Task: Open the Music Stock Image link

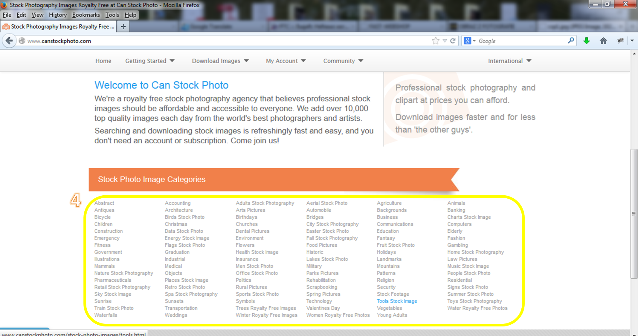Action: pos(468,266)
